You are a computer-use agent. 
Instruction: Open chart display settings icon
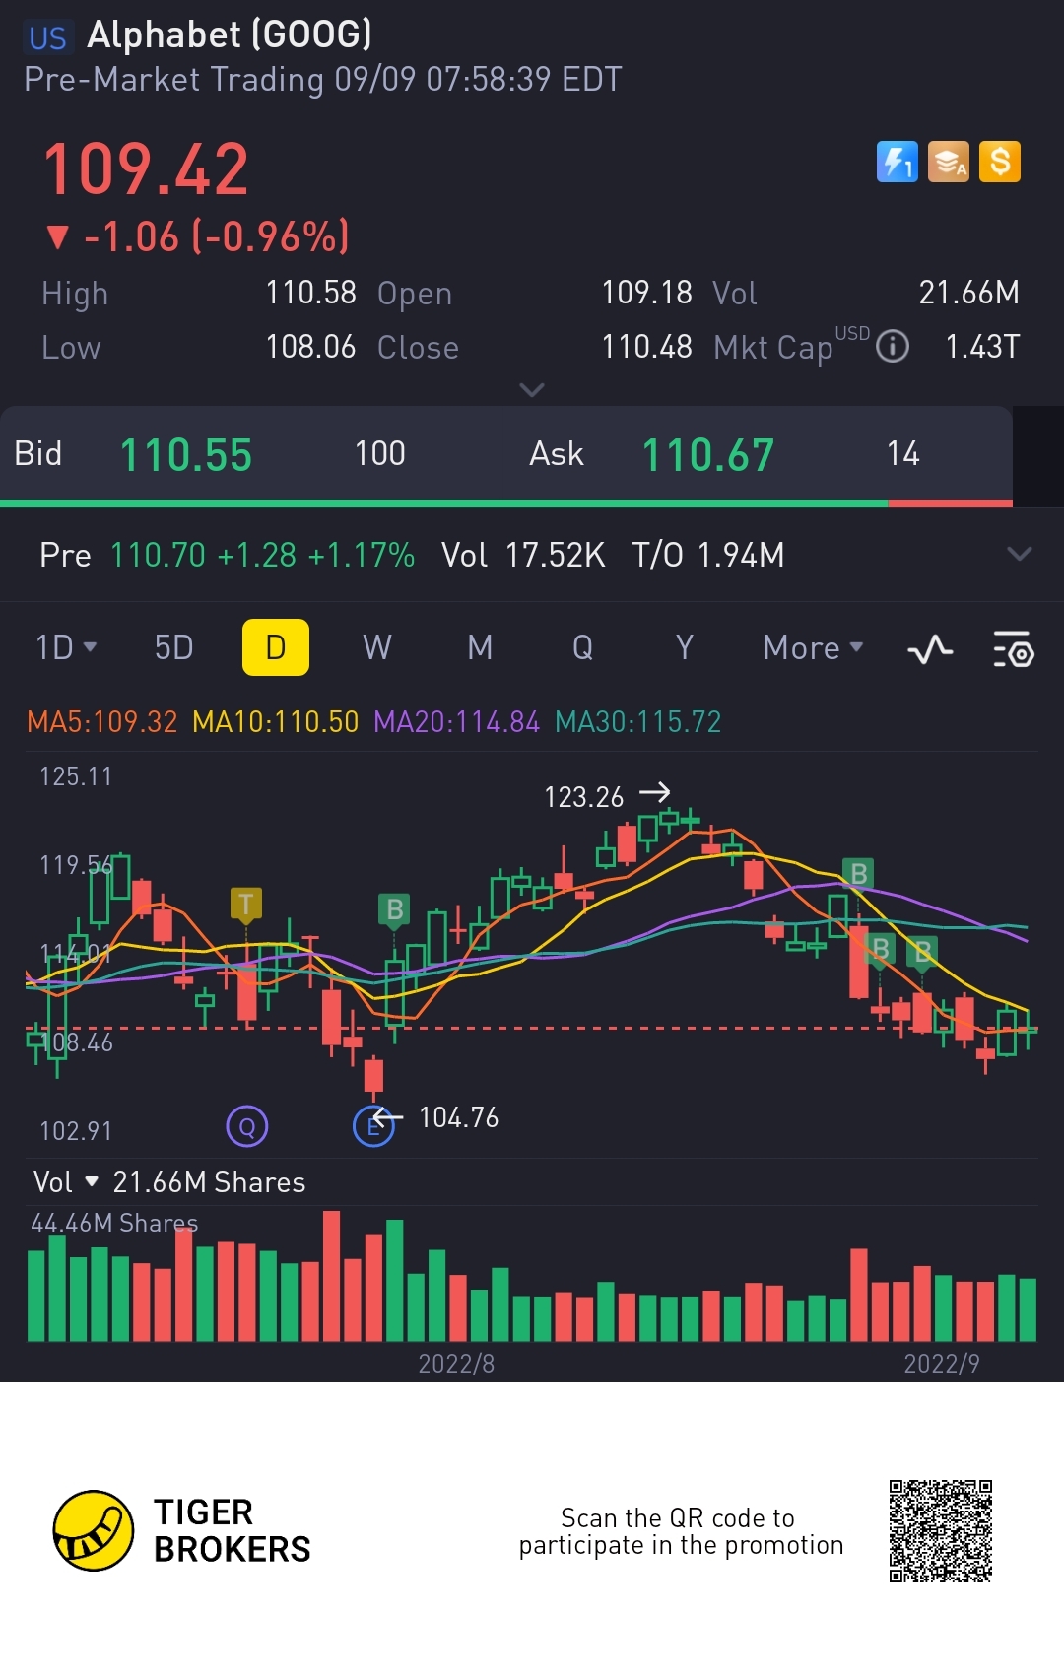[1013, 649]
